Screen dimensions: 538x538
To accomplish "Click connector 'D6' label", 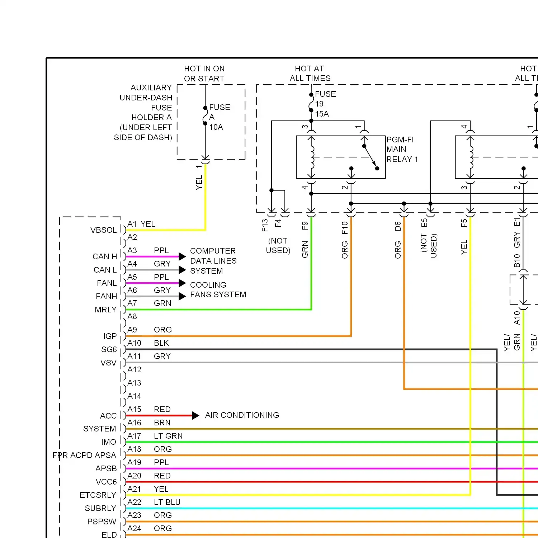I will tap(398, 226).
